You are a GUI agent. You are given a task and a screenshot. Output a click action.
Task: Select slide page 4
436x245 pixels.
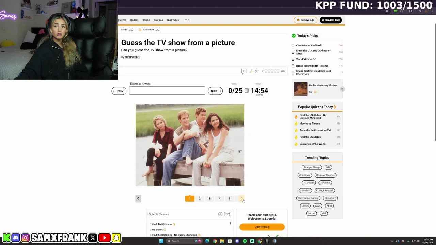tap(219, 199)
